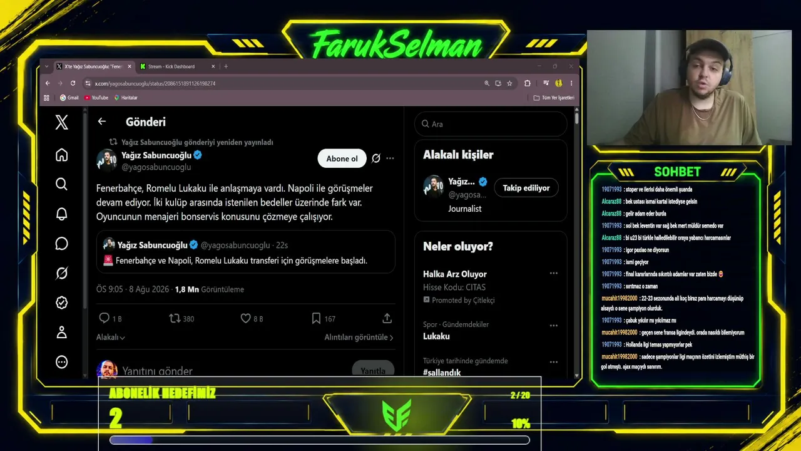
Task: Share the tweet using the upload icon
Action: (387, 318)
